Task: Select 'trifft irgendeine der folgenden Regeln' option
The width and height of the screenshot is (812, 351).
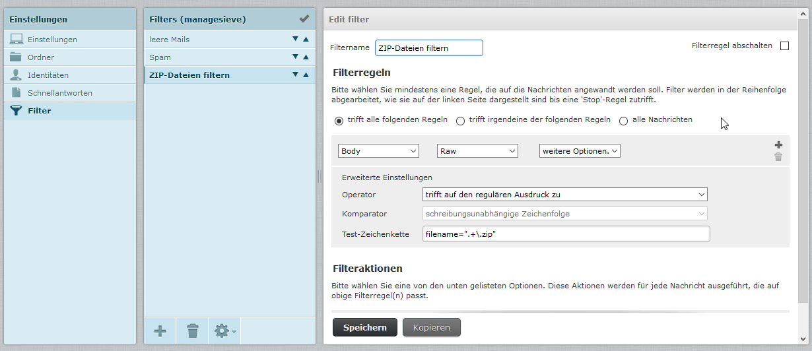Action: click(460, 121)
